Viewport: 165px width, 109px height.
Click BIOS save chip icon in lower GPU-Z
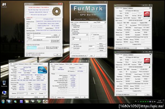coord(150,67)
